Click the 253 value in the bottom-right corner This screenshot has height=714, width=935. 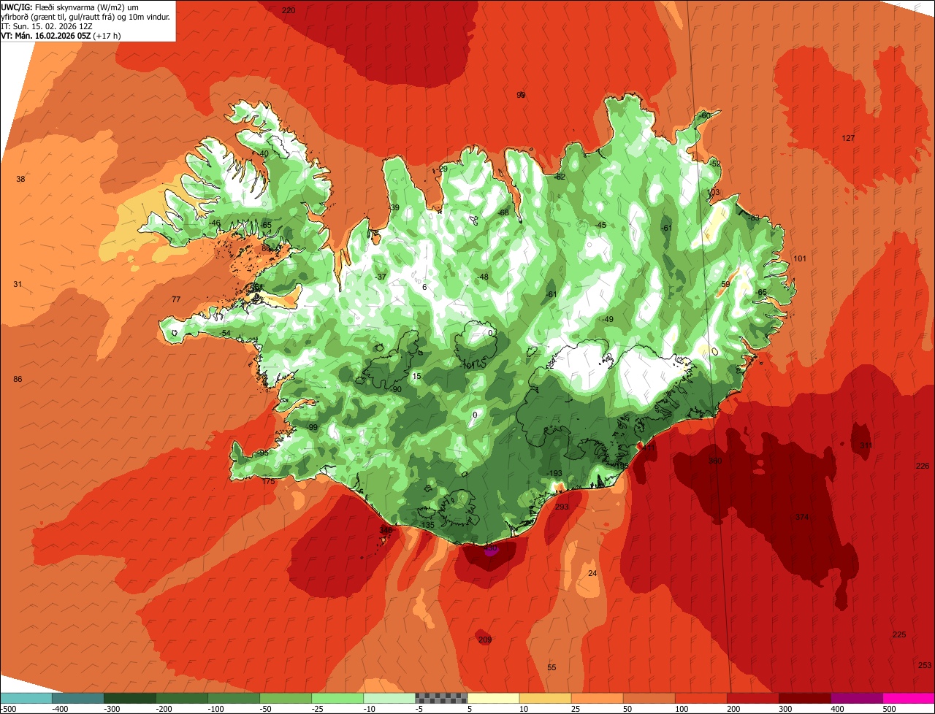(x=925, y=666)
